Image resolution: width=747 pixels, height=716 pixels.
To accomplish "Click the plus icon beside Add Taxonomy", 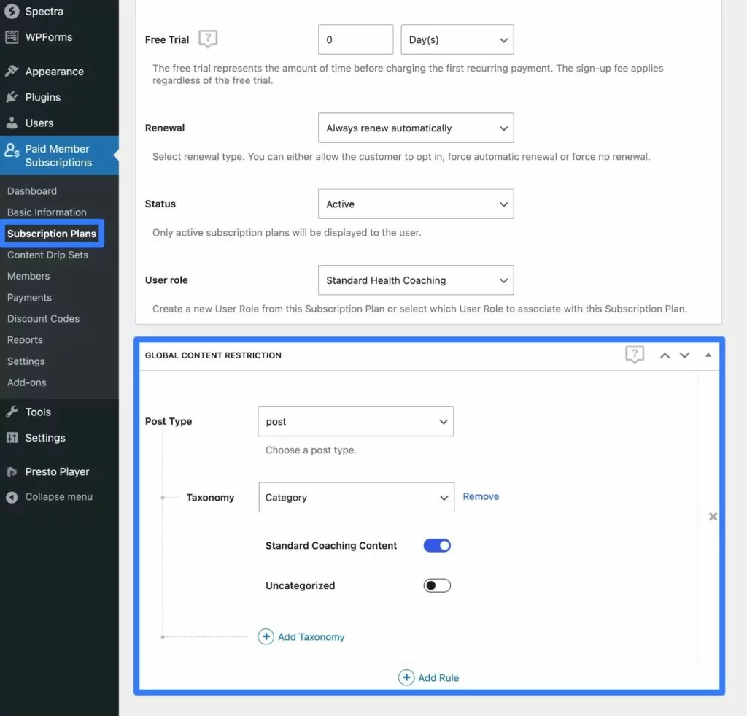I will pos(266,636).
